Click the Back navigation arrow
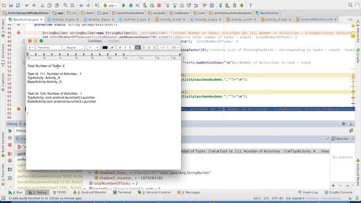The image size is (361, 203). (x=81, y=5)
